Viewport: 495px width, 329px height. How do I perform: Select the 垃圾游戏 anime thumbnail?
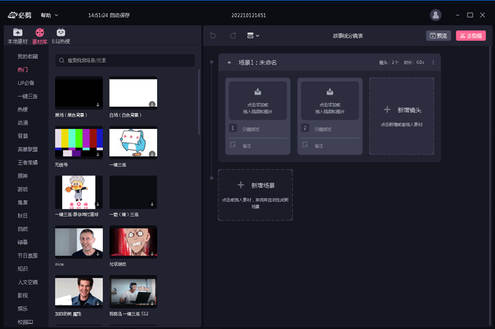[x=133, y=242]
